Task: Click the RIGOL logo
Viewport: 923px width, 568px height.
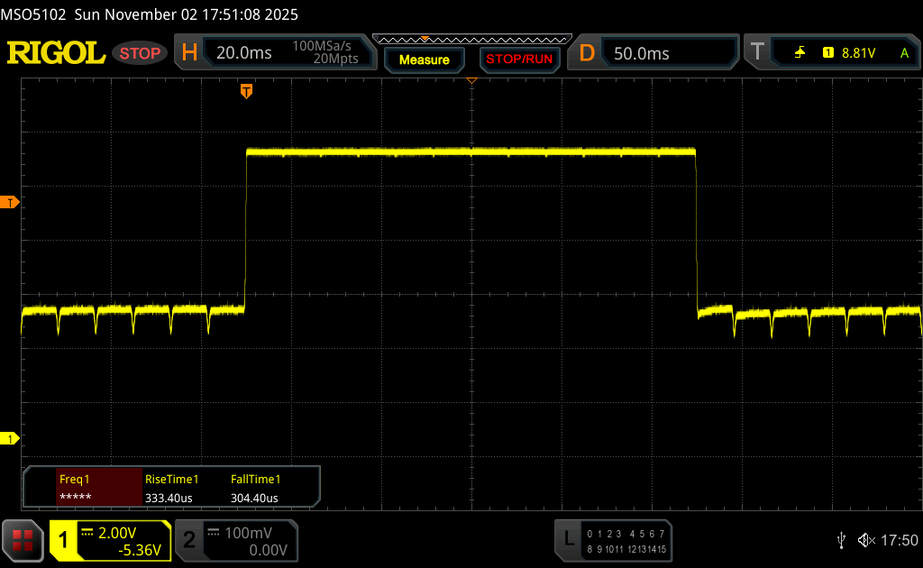Action: point(56,53)
